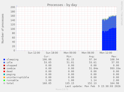Click zombie maximum value 993.33m

[x=115, y=68]
